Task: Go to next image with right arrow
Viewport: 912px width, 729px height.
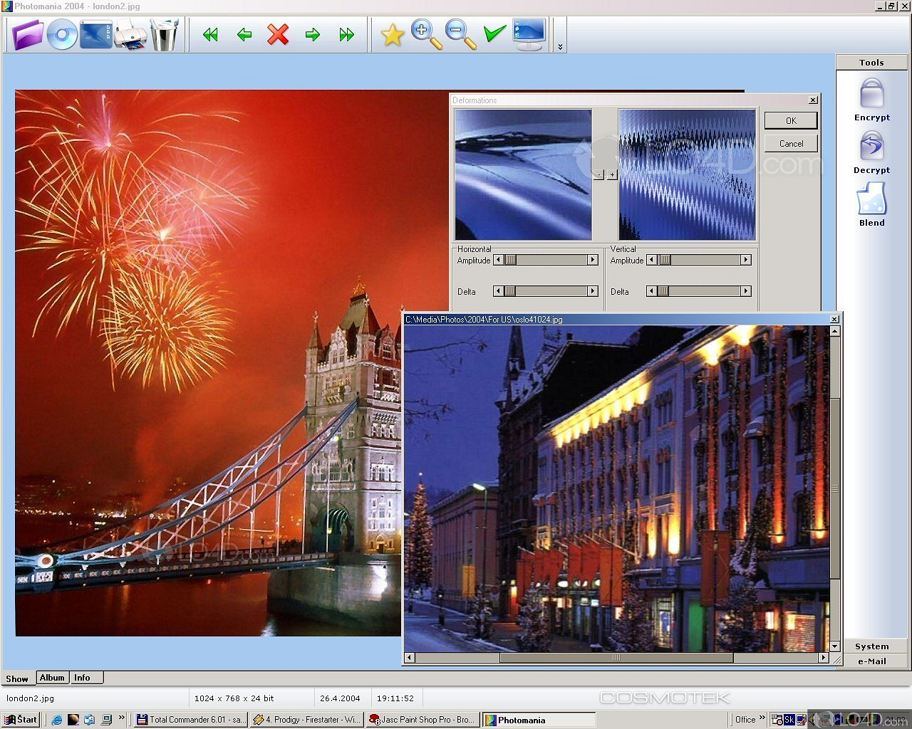Action: pos(312,34)
